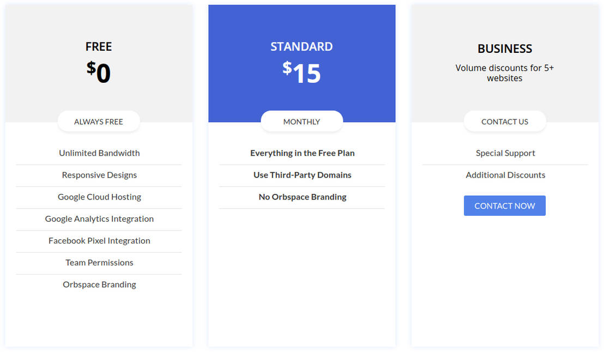604x352 pixels.
Task: Select the Unlimited Bandwidth feature row
Action: click(x=99, y=153)
